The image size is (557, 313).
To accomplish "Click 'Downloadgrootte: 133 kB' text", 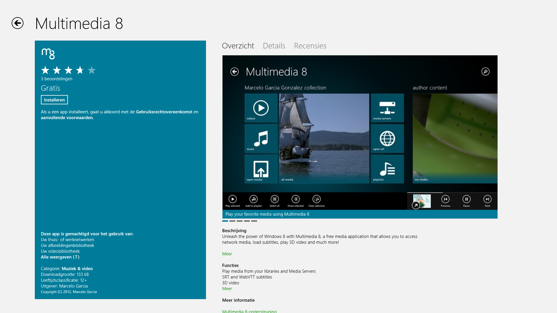I will pos(65,274).
